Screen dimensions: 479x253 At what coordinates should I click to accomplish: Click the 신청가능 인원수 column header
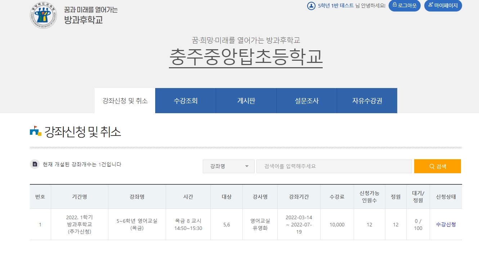point(370,197)
